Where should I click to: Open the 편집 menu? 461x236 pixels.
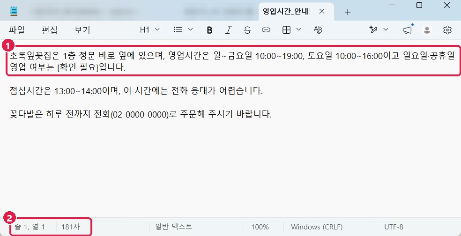[x=49, y=30]
